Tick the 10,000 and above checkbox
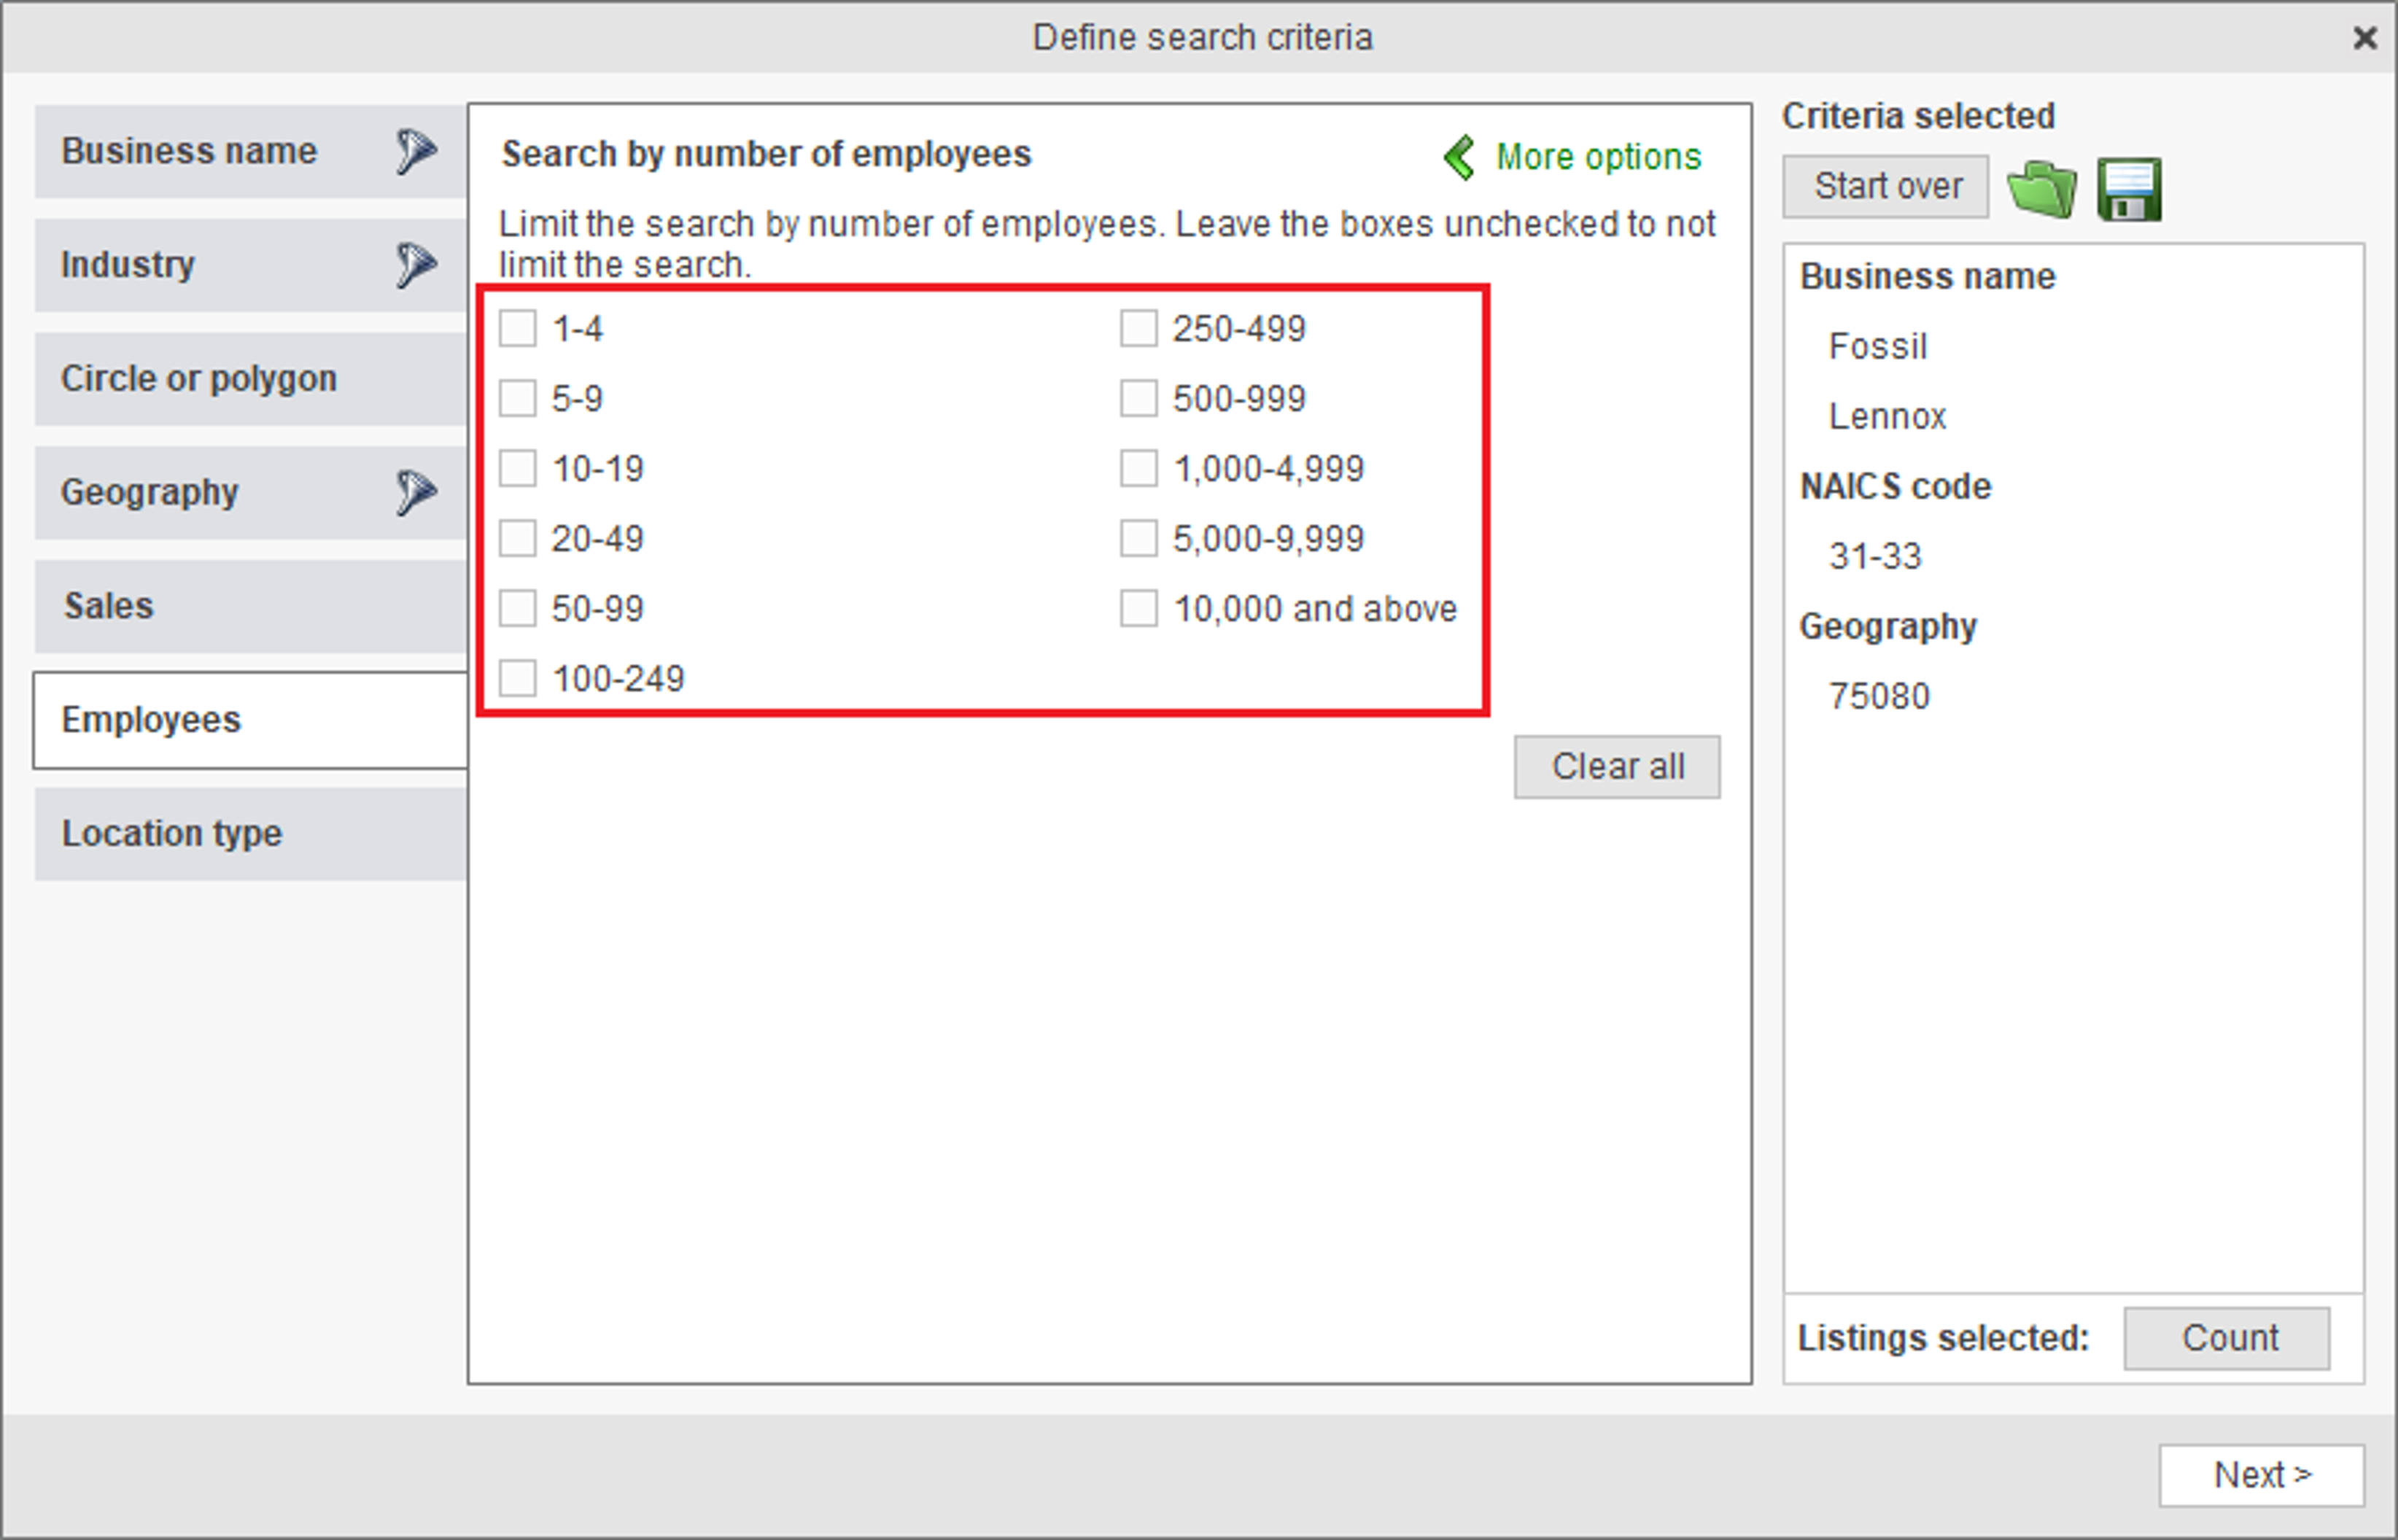 click(1138, 608)
